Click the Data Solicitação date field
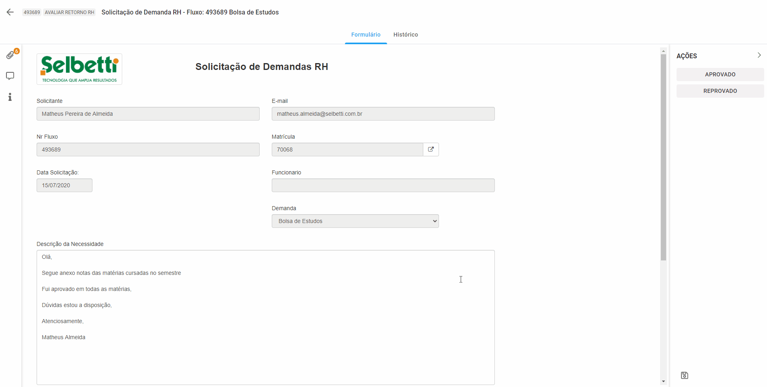 (64, 185)
